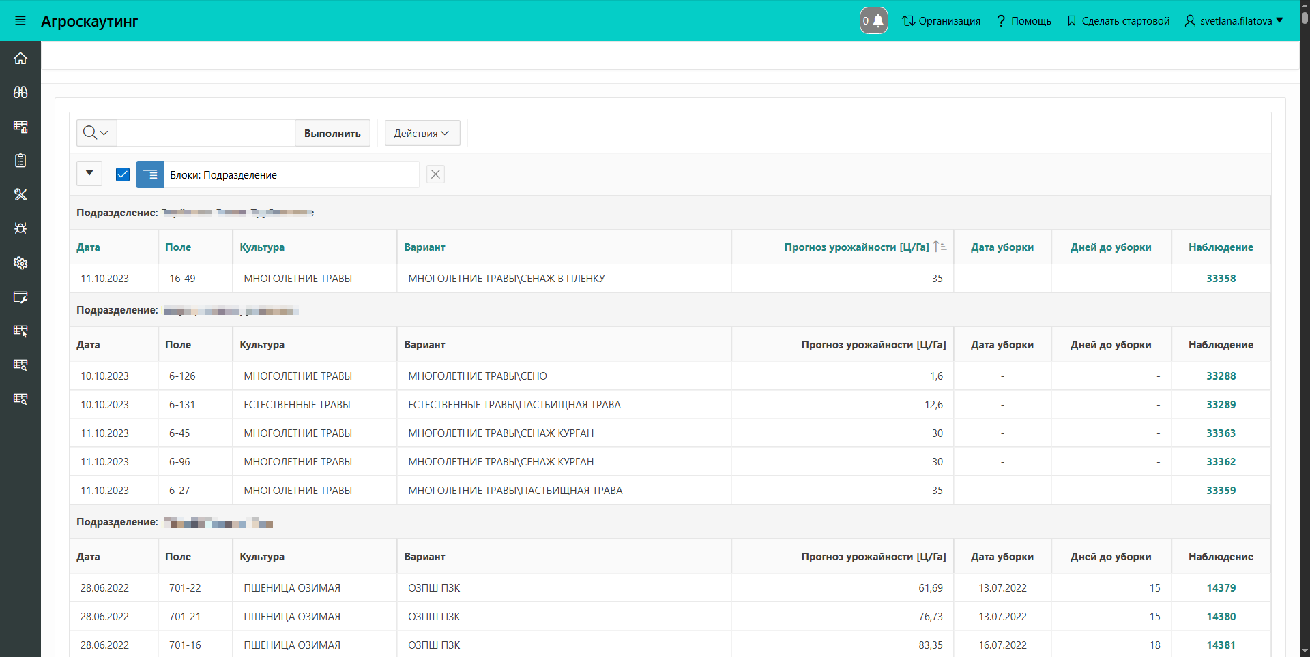Remove the Блоки: Подразделение control break
The image size is (1310, 657).
(x=435, y=174)
